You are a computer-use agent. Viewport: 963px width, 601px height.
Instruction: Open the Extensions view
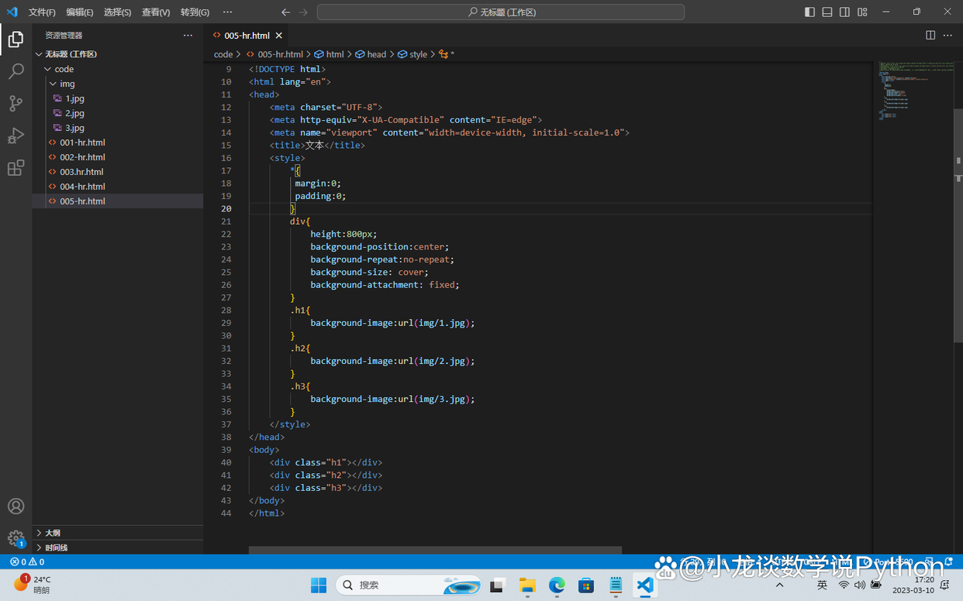click(16, 168)
